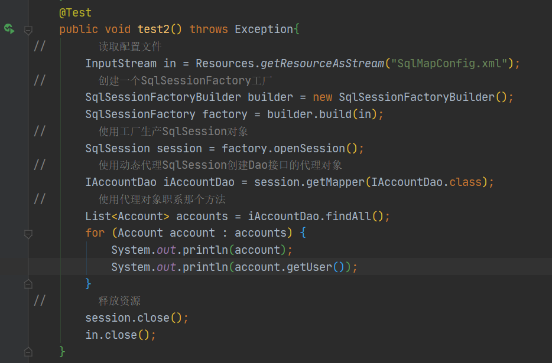Click the builder variable declaration
The width and height of the screenshot is (552, 363).
point(270,97)
